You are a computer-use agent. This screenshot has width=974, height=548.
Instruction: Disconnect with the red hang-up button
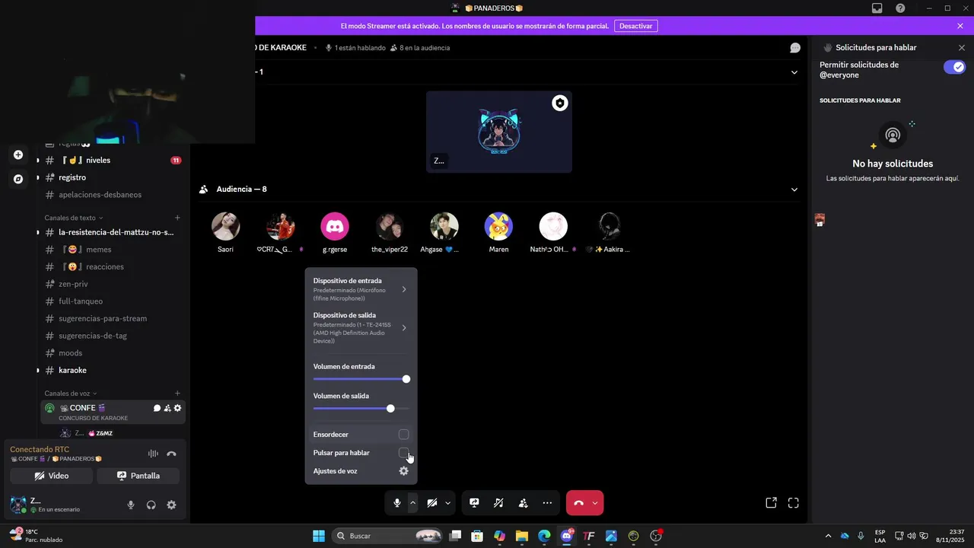[x=578, y=503]
